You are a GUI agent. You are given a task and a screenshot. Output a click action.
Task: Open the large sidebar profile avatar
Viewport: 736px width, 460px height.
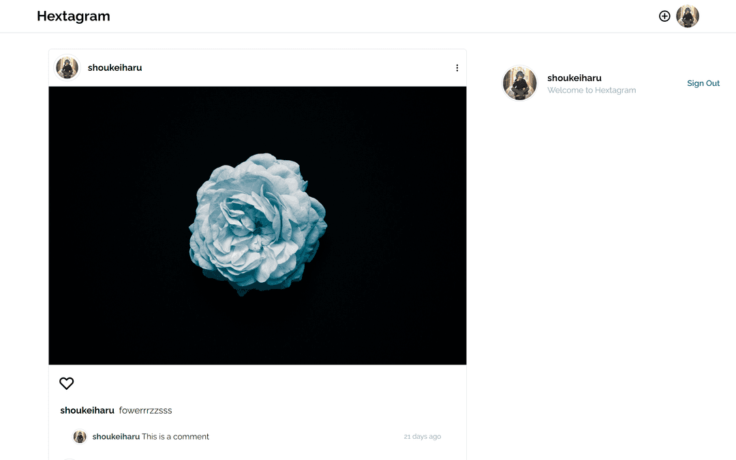point(519,83)
